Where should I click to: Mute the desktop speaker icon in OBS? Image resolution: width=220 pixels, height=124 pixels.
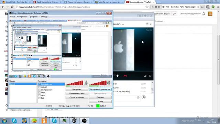109,83
